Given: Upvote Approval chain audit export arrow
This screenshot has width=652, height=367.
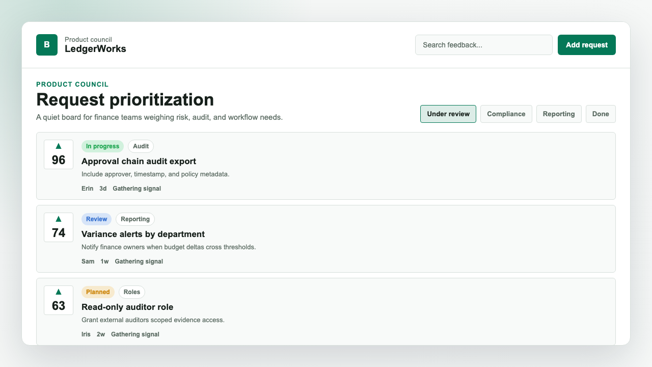Looking at the screenshot, I should pos(59,146).
